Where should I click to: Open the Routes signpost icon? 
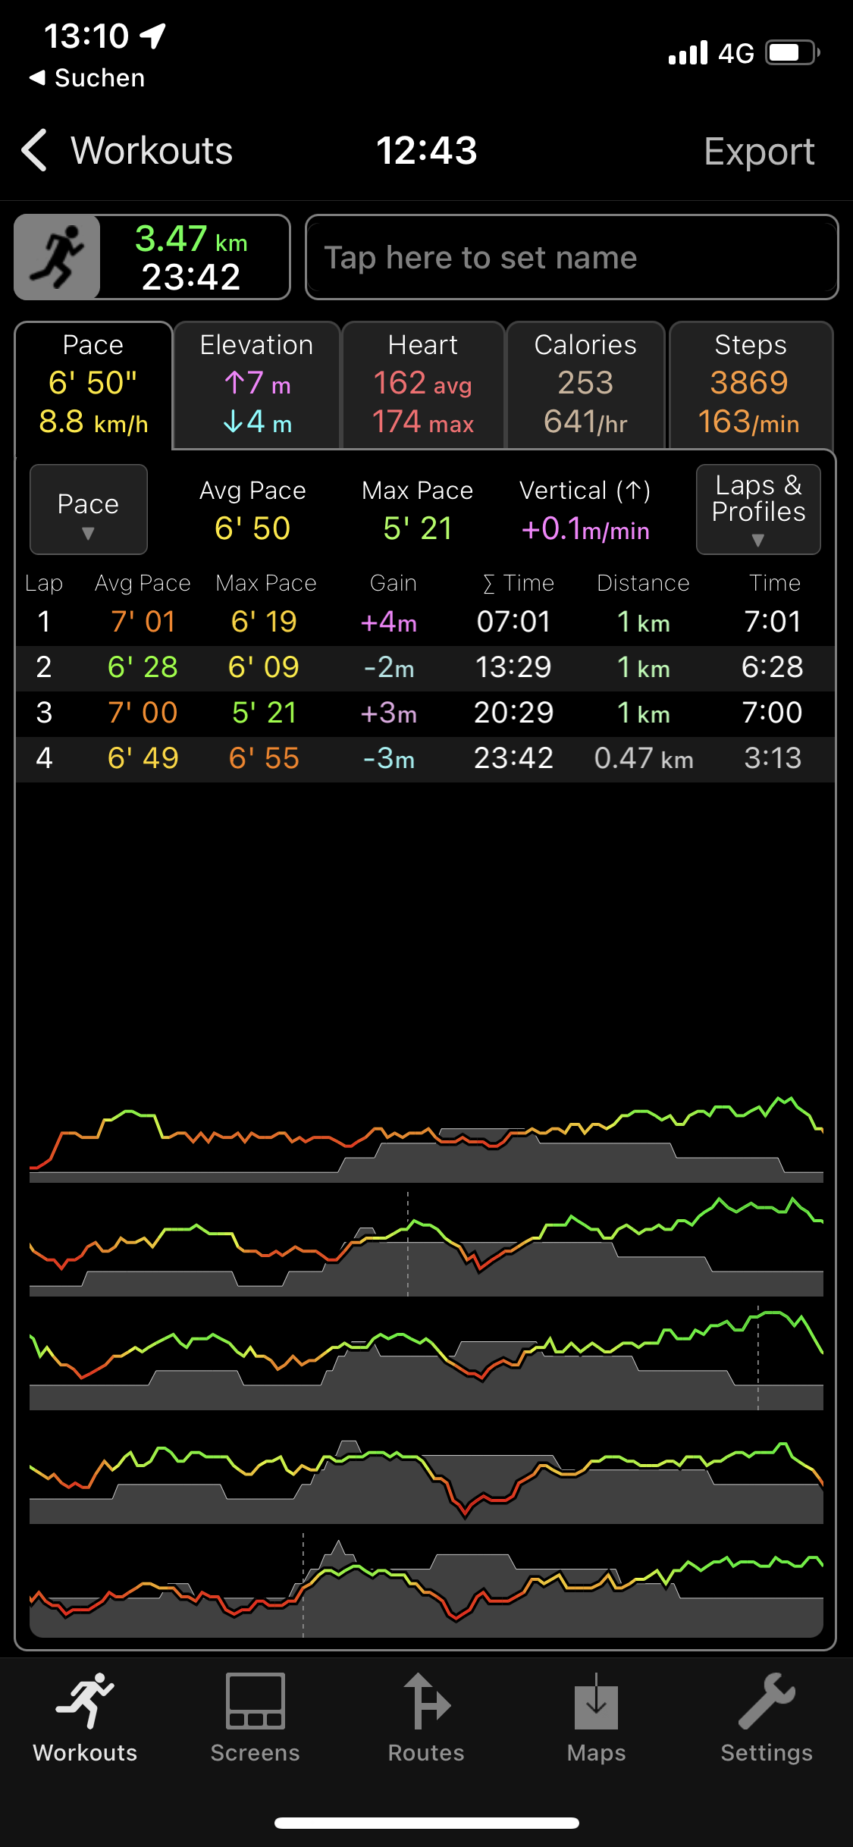pyautogui.click(x=426, y=1701)
